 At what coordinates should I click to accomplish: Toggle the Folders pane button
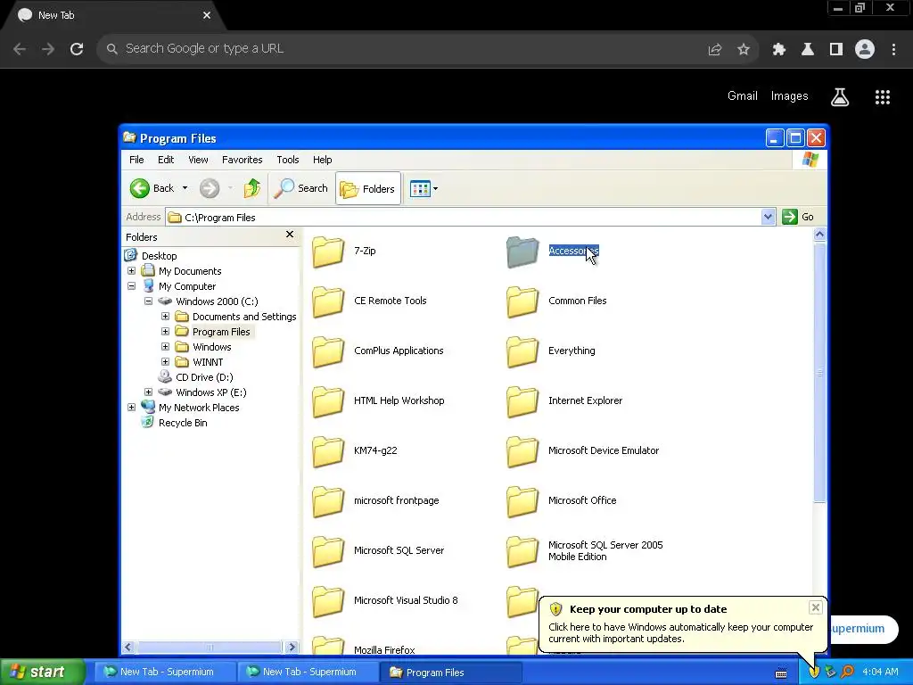(368, 188)
